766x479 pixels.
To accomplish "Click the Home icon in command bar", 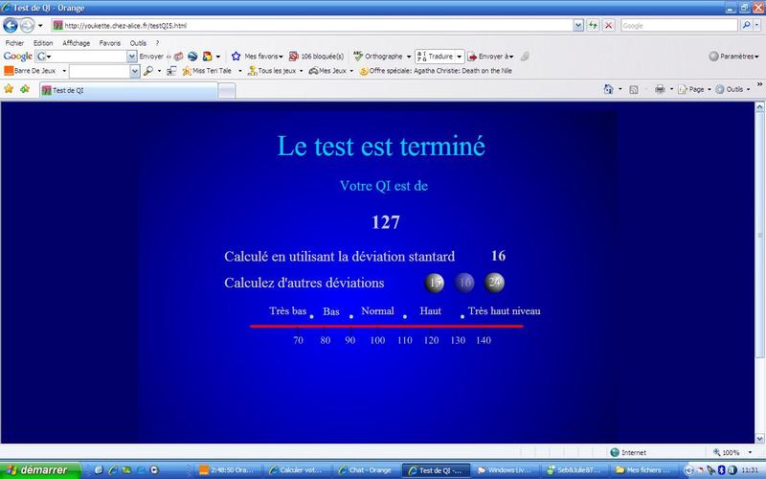I will pyautogui.click(x=609, y=89).
